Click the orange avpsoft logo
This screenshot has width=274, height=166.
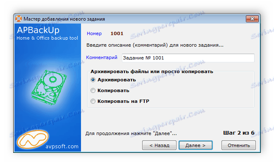pos(33,139)
